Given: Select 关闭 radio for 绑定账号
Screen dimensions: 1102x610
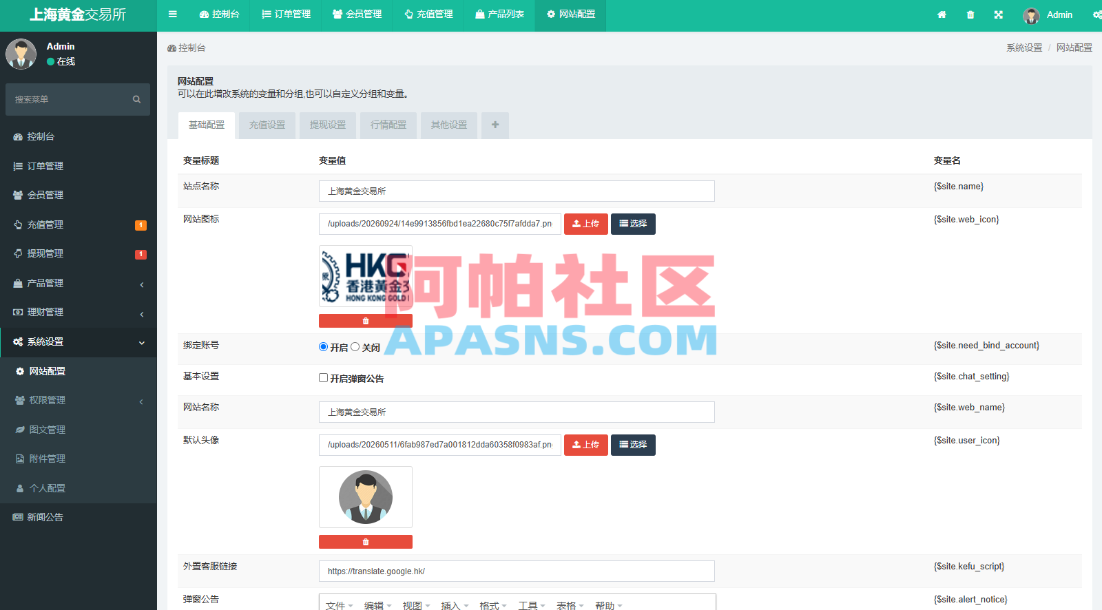Looking at the screenshot, I should (x=355, y=347).
